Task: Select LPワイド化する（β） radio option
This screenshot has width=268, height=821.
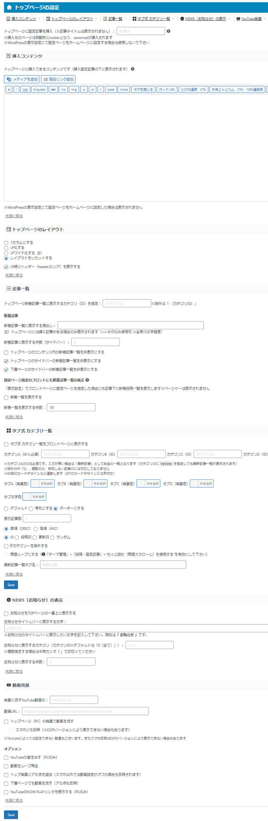Action: click(x=6, y=253)
